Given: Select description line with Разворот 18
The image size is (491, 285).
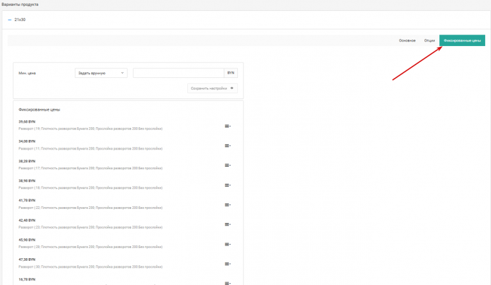Looking at the screenshot, I should (x=91, y=188).
